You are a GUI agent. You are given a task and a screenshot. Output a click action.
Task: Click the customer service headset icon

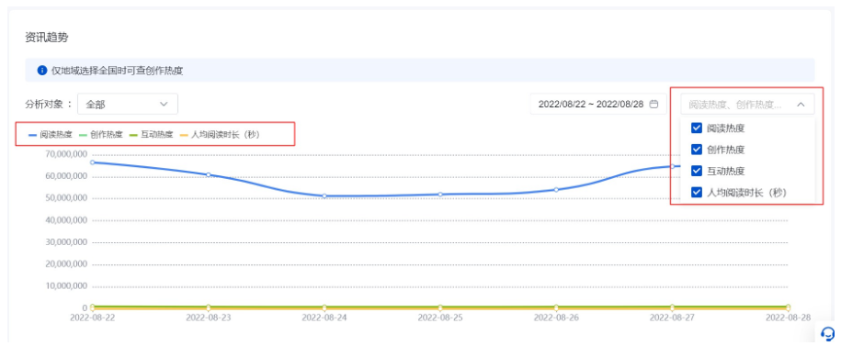827,334
